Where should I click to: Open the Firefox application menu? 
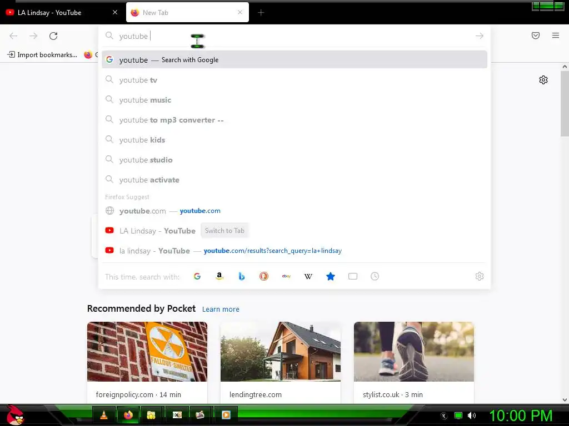(x=555, y=35)
